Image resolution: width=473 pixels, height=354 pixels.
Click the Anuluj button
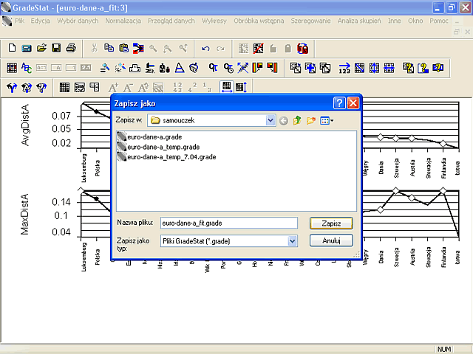tap(331, 240)
